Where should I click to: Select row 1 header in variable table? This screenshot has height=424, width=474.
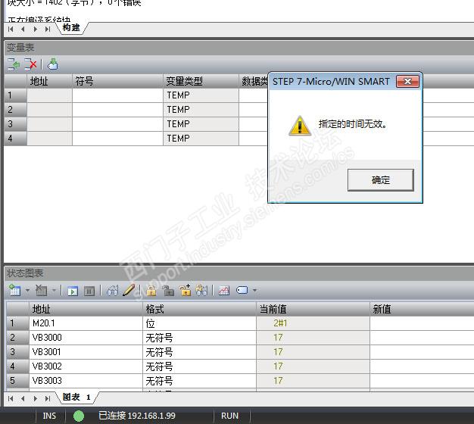coord(15,95)
